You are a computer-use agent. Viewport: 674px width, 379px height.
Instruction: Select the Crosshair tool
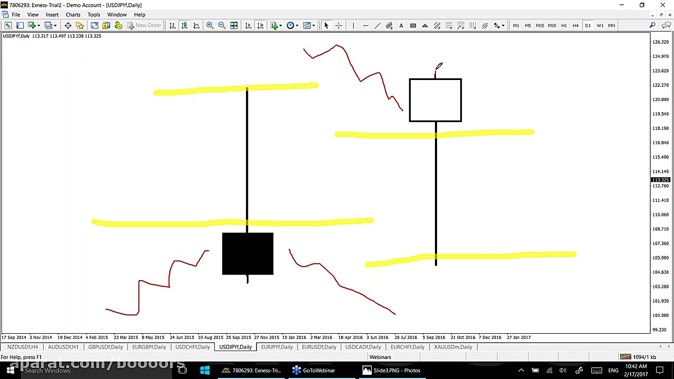click(x=338, y=25)
